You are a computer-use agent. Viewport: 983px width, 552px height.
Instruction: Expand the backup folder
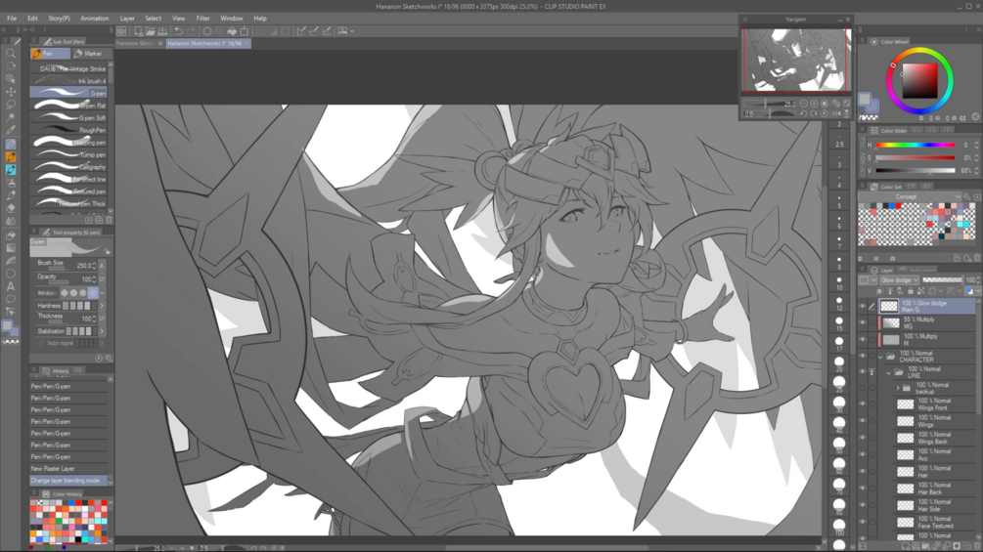tap(898, 388)
